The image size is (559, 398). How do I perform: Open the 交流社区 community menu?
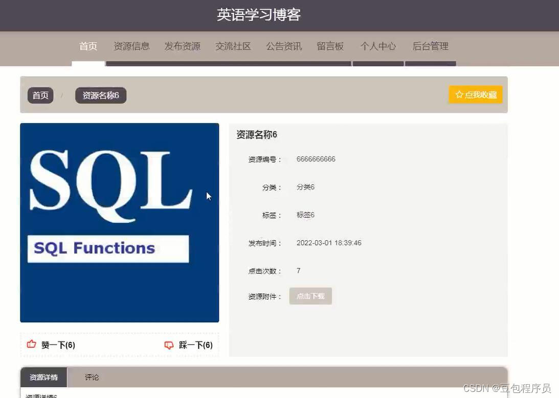(x=233, y=46)
